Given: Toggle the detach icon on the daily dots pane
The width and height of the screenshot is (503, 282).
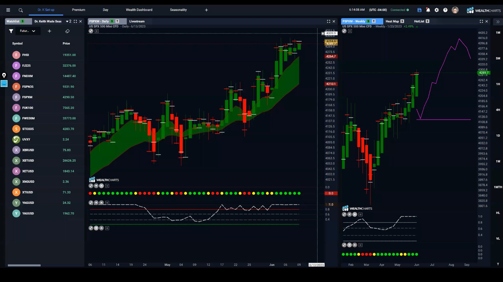Looking at the screenshot, I should (91, 186).
